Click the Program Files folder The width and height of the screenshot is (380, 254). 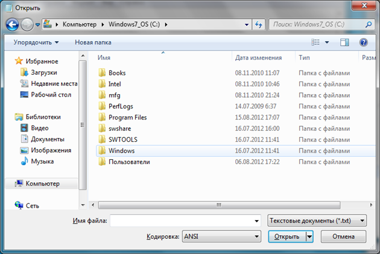pos(127,117)
